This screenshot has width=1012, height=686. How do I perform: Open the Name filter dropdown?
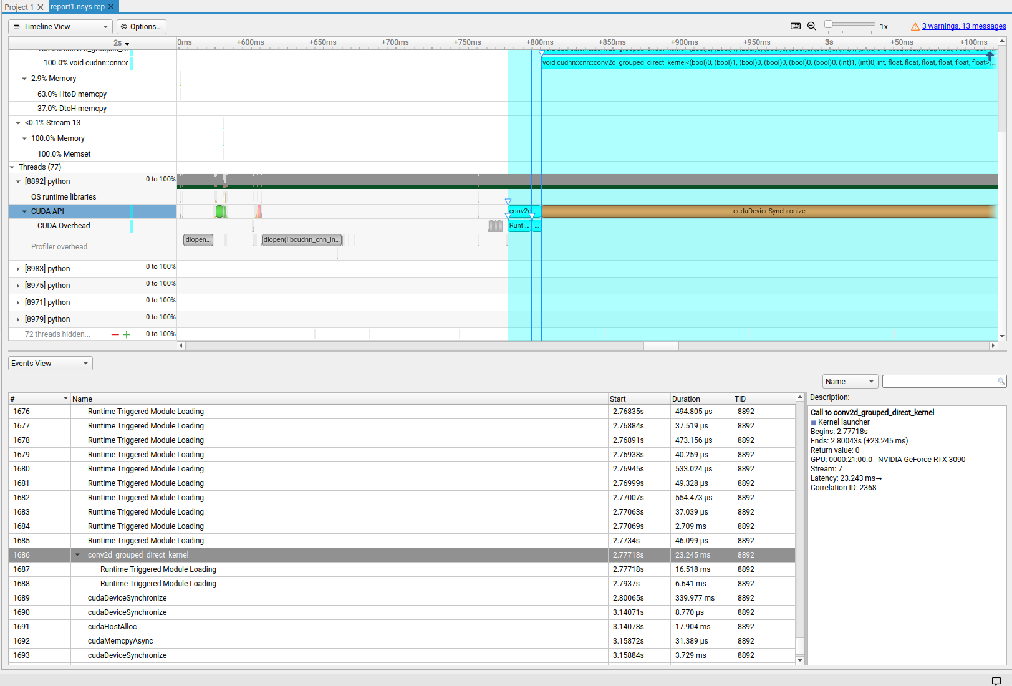click(850, 382)
